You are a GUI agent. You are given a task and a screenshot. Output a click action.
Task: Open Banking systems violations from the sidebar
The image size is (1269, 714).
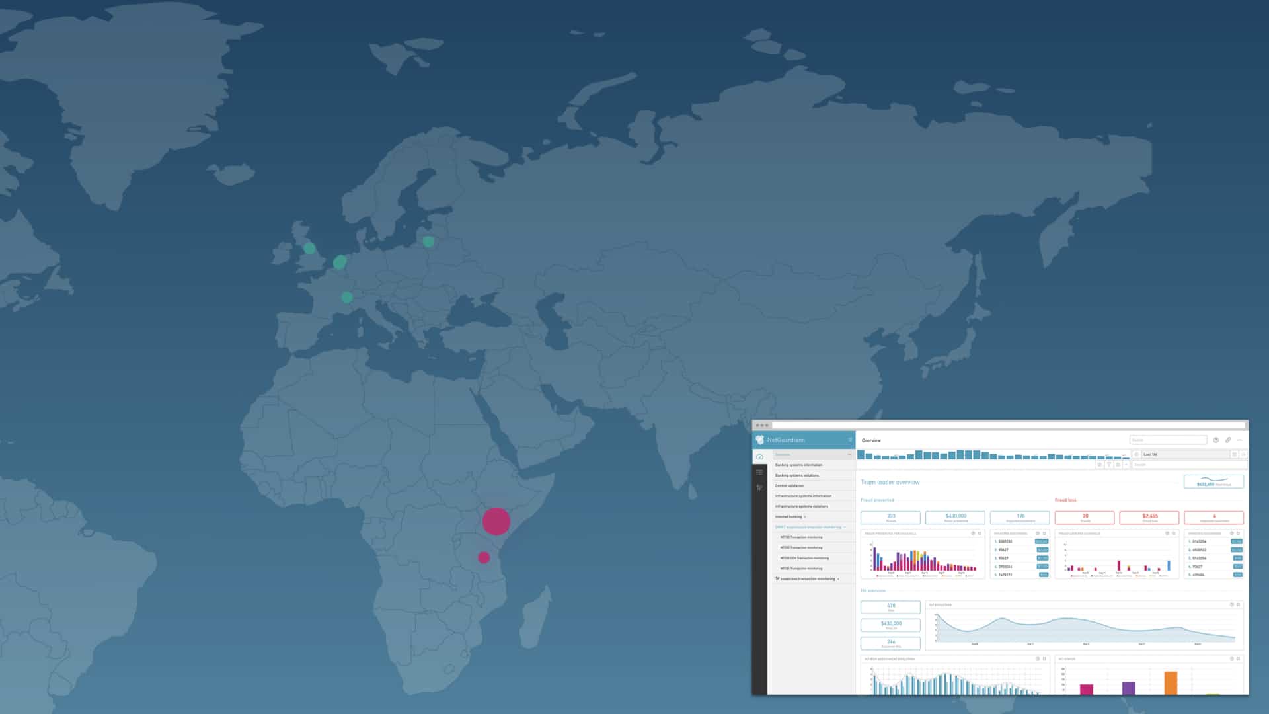798,475
